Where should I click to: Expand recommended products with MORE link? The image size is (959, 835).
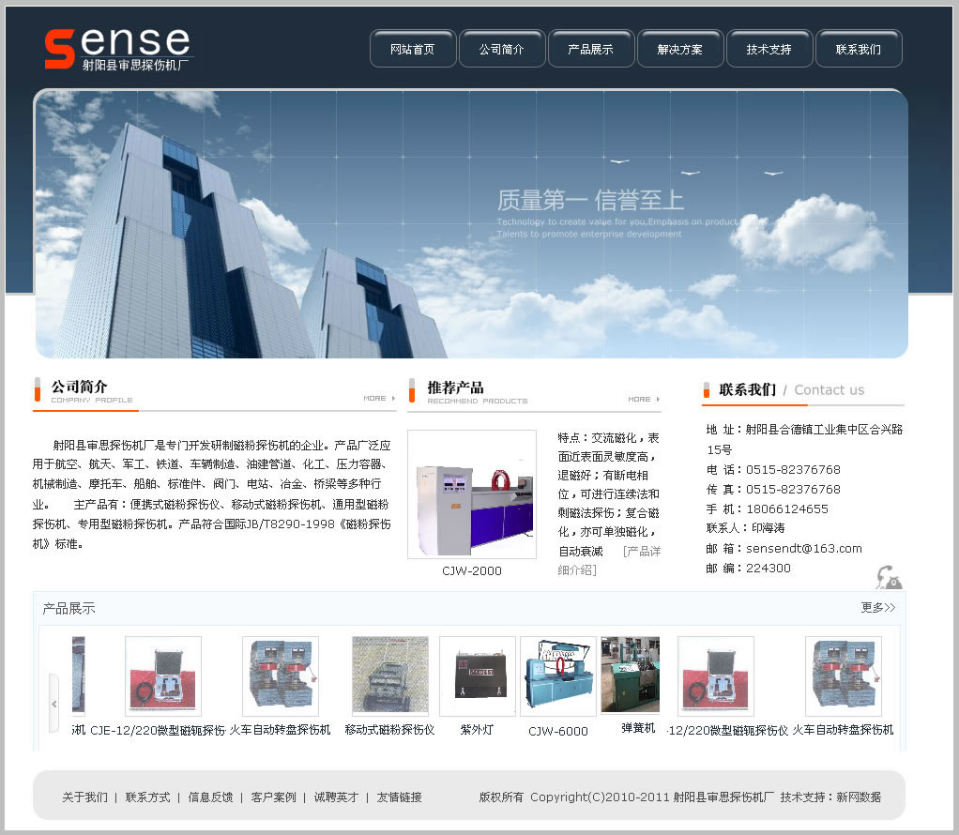point(639,399)
